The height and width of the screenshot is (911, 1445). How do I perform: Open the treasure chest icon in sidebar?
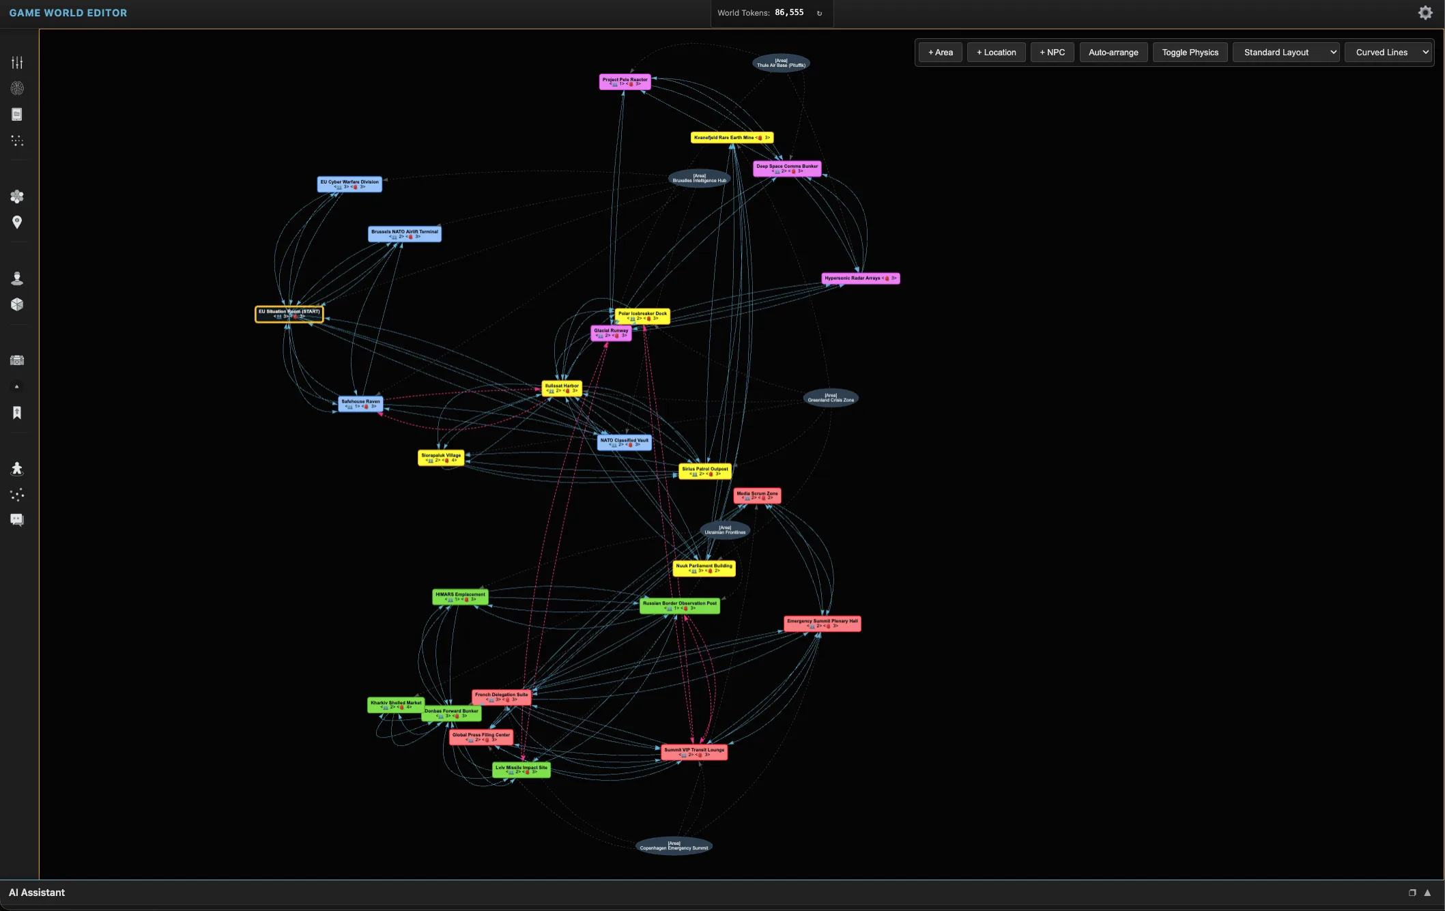coord(17,360)
